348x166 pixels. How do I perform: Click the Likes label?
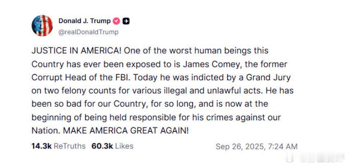tap(124, 146)
